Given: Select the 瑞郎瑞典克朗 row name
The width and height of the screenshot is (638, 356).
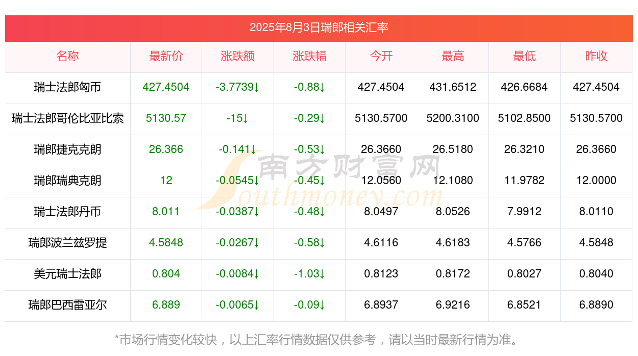Looking at the screenshot, I should [68, 181].
